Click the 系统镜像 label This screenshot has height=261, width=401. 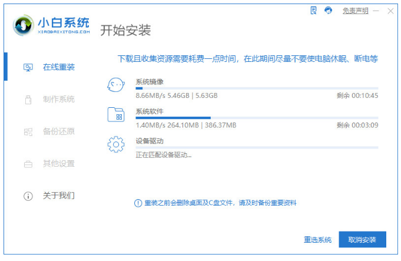tap(150, 82)
